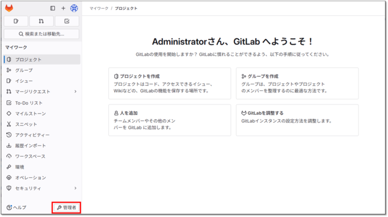Screen dimensions: 388x217
Task: Open マイルストーン in the sidebar
Action: click(42, 114)
